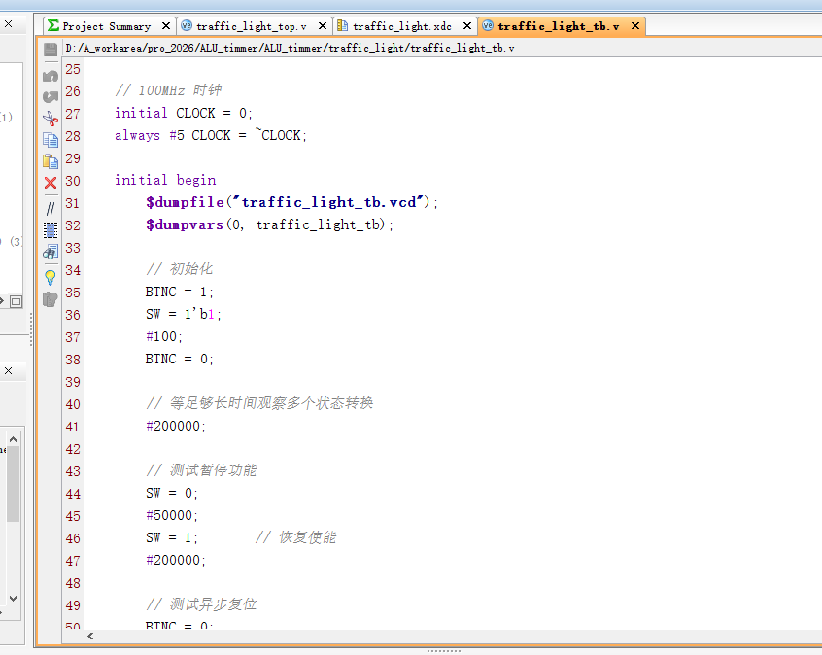Click the red X Delete icon
The width and height of the screenshot is (822, 655).
(x=51, y=183)
